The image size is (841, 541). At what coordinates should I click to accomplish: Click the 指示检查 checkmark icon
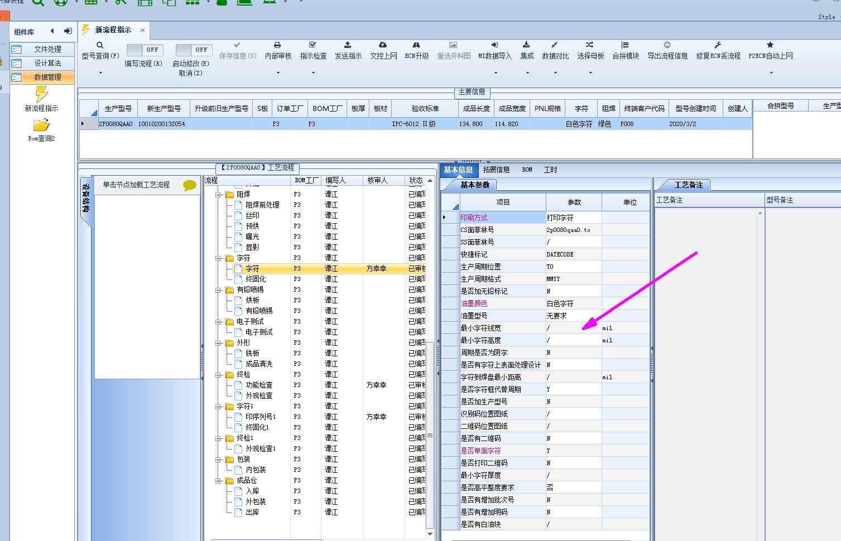pos(313,45)
